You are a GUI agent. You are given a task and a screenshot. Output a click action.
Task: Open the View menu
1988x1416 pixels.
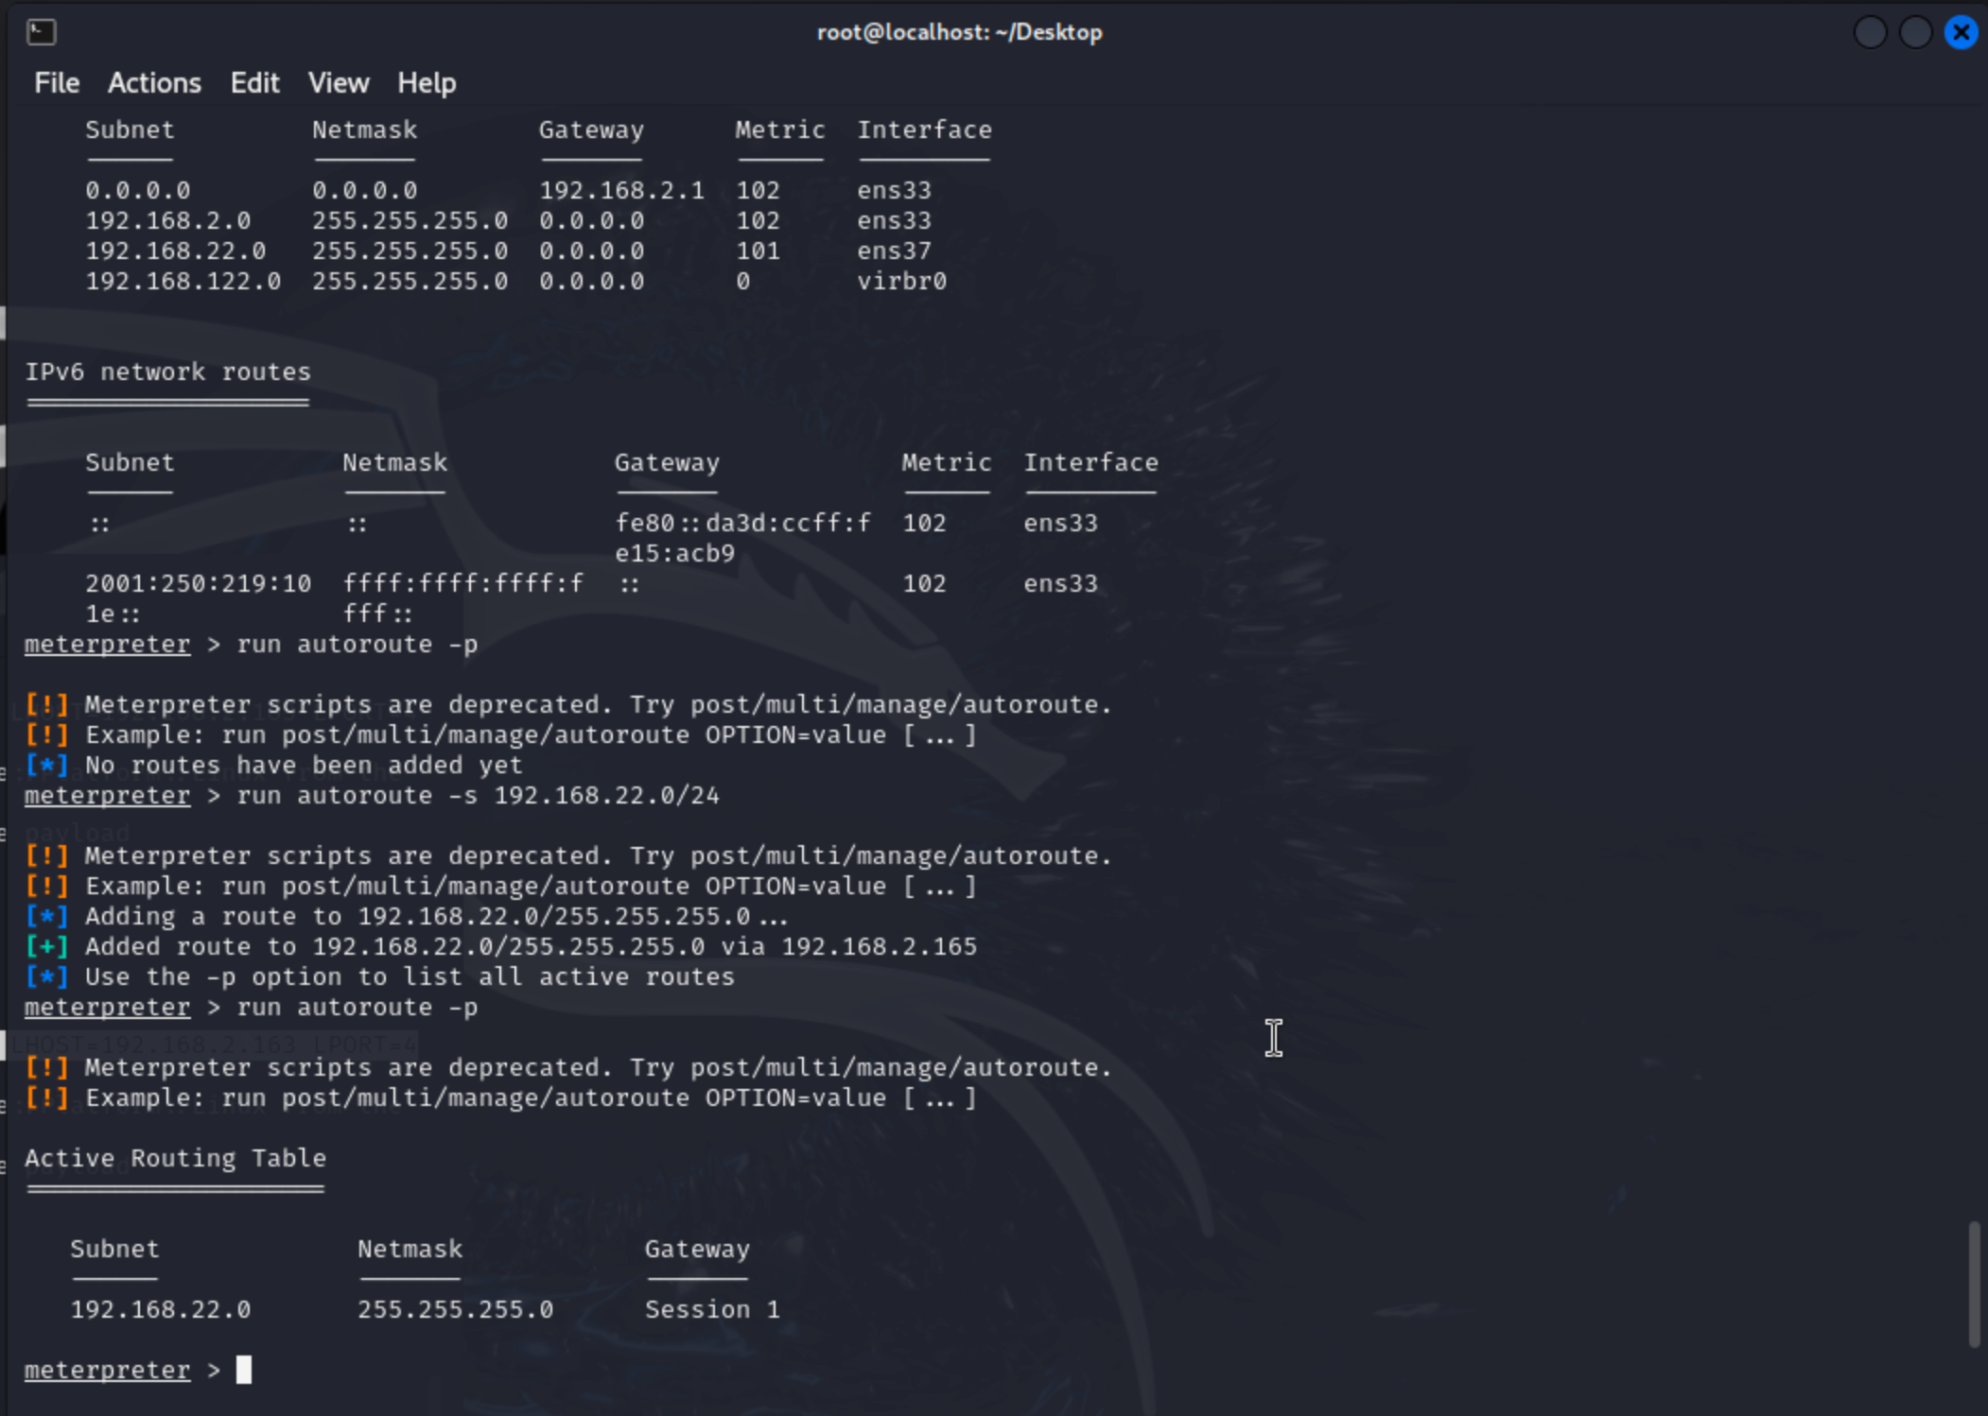(339, 83)
